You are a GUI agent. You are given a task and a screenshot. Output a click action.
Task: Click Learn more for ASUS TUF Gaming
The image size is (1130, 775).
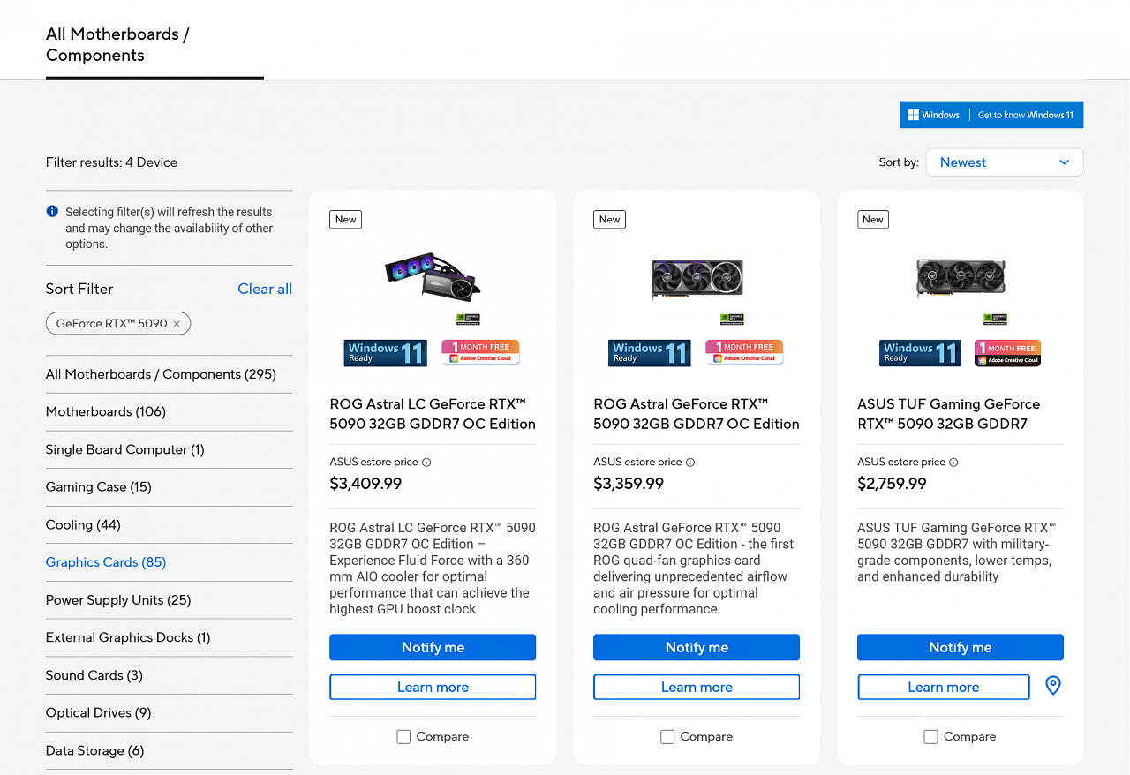click(x=944, y=687)
